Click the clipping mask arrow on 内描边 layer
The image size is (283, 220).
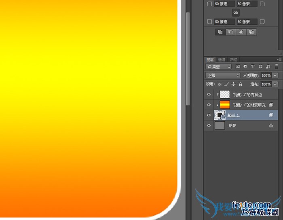coord(218,94)
